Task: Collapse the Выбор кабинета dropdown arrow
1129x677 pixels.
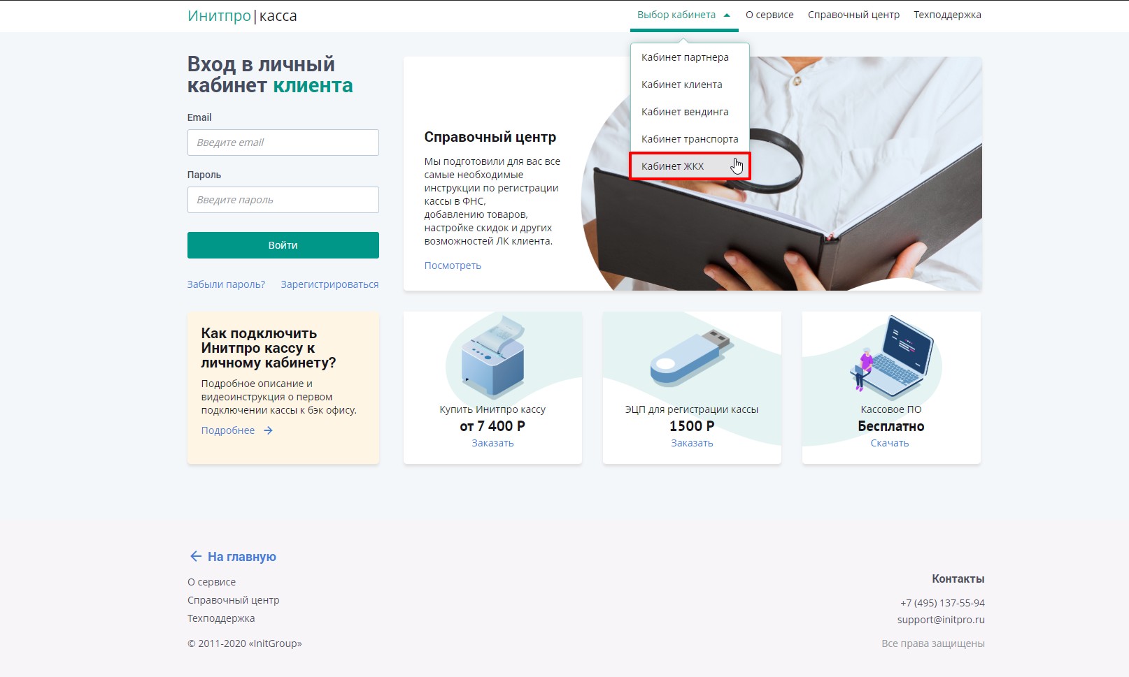Action: coord(727,15)
